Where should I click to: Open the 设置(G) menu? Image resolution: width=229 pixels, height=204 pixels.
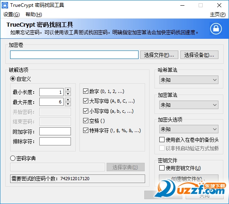pyautogui.click(x=11, y=15)
